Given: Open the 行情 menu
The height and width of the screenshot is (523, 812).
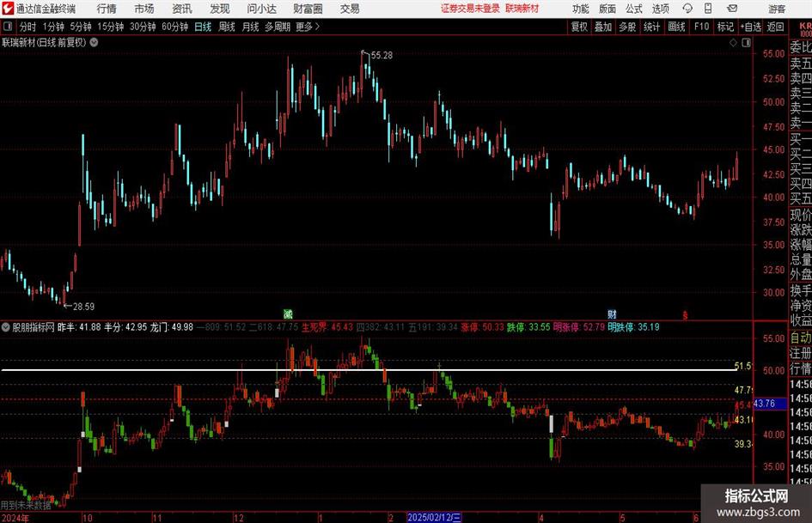Looking at the screenshot, I should pos(107,9).
